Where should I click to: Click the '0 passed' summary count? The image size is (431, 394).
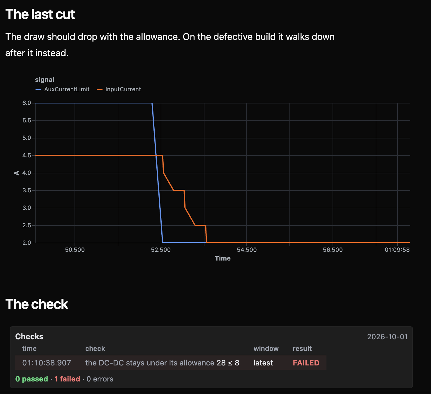(31, 379)
